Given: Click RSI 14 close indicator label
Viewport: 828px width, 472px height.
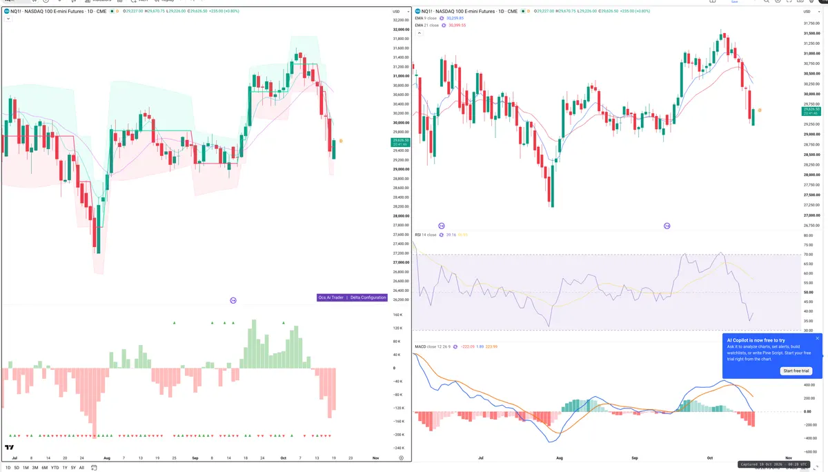Looking at the screenshot, I should pyautogui.click(x=426, y=235).
